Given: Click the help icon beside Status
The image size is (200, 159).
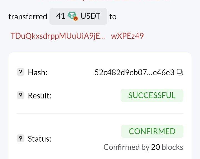Looking at the screenshot, I should [21, 139].
